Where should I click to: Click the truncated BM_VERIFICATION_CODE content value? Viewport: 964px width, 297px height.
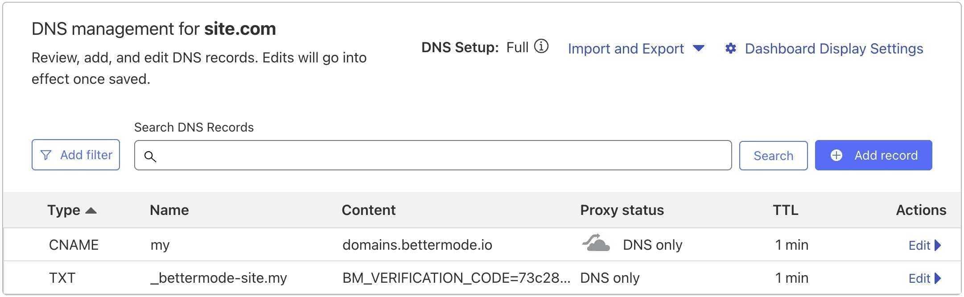pyautogui.click(x=456, y=278)
